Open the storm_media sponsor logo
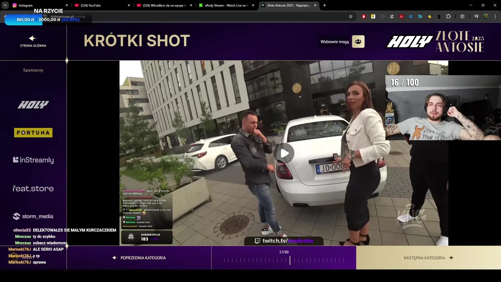This screenshot has width=501, height=282. (x=33, y=216)
